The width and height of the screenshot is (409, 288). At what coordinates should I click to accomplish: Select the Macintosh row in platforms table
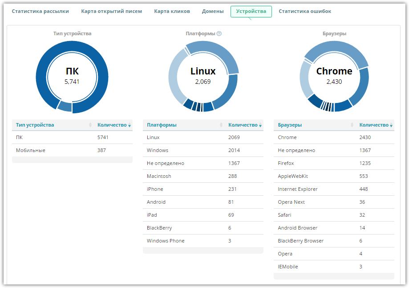coord(203,176)
